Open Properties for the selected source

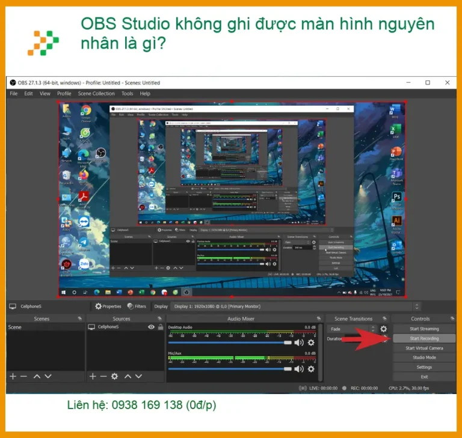[x=108, y=306]
